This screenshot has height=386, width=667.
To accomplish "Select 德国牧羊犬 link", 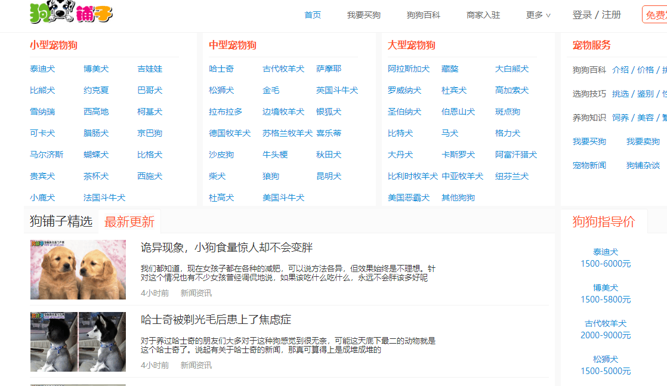I will point(230,133).
